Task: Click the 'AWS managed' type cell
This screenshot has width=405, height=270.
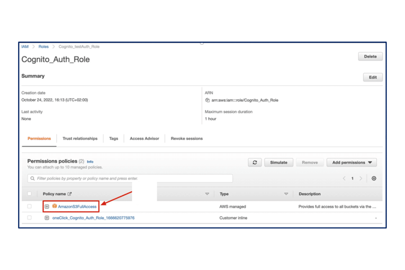Action: click(233, 206)
